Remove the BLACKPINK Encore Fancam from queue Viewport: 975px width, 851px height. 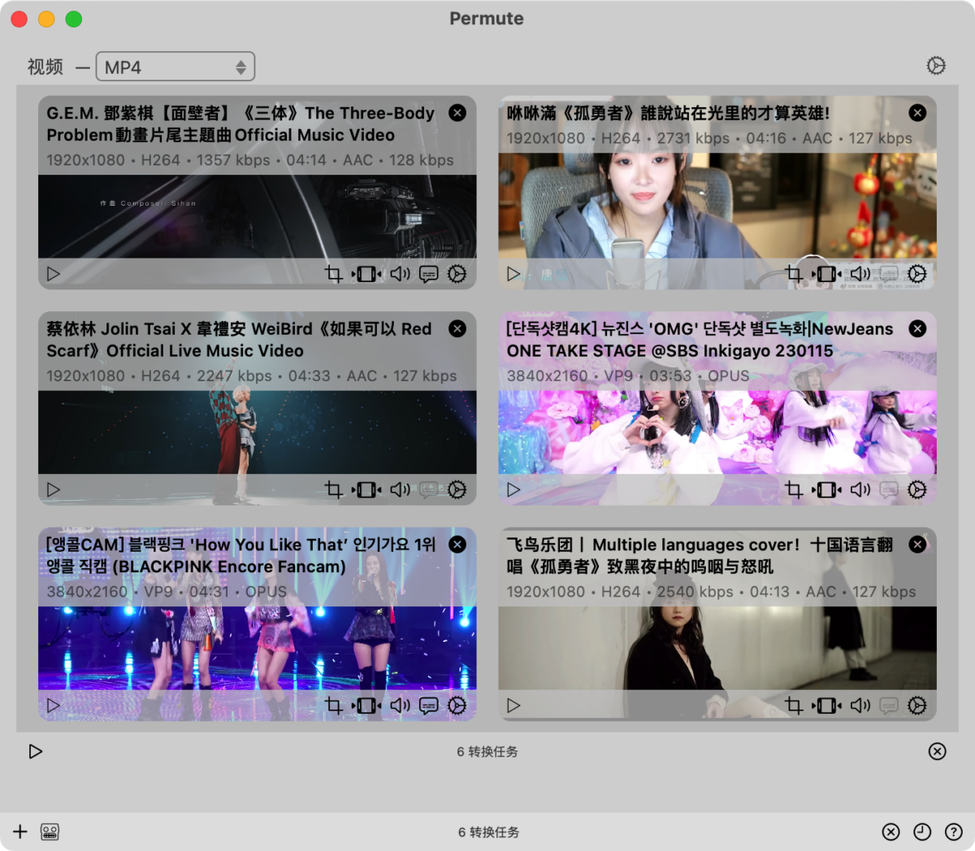(457, 545)
